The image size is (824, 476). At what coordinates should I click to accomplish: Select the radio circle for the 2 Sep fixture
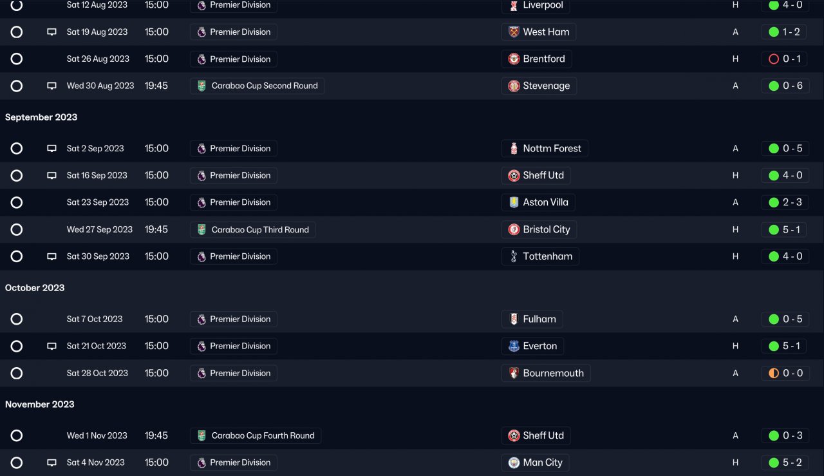point(17,149)
